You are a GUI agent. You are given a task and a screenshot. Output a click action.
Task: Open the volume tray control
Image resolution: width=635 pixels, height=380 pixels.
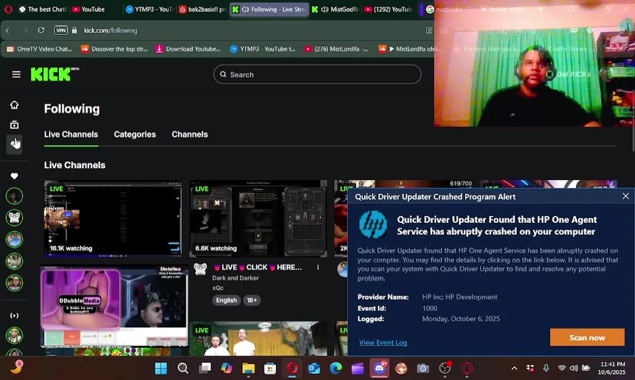pyautogui.click(x=573, y=368)
